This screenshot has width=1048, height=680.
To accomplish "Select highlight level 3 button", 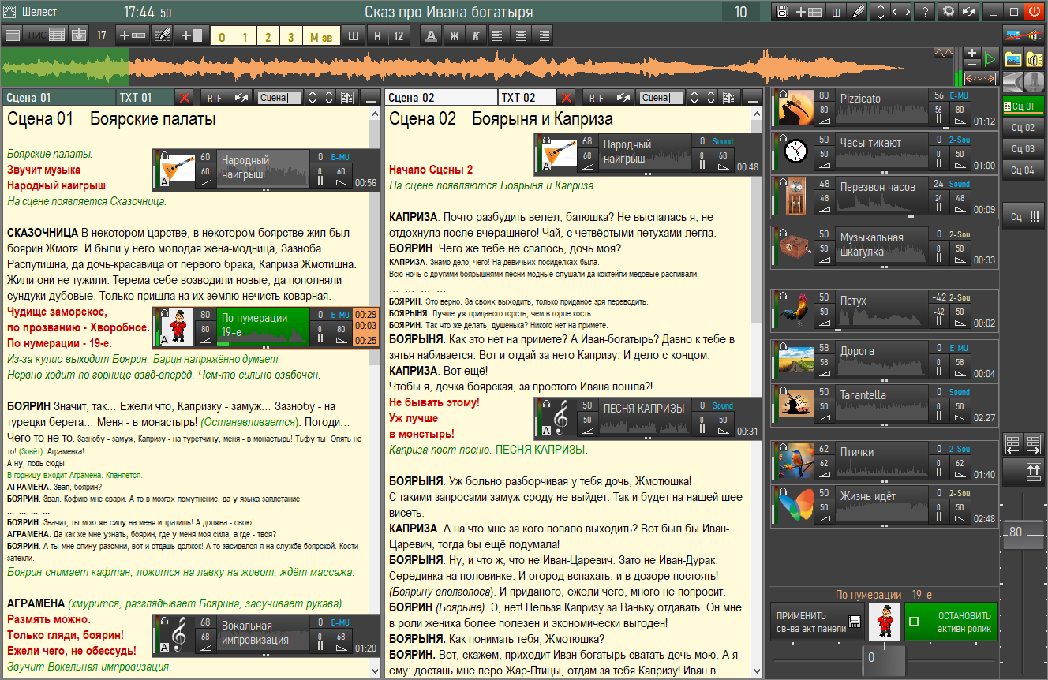I will (291, 36).
